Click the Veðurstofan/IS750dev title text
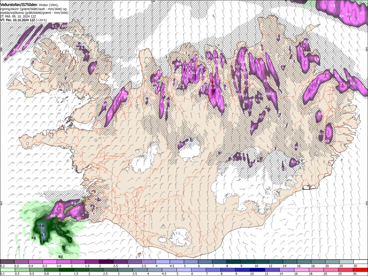 pos(19,5)
